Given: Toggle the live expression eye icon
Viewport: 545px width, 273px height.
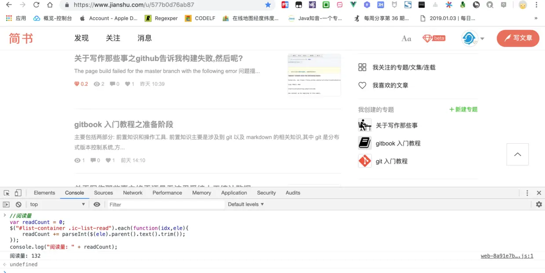Looking at the screenshot, I should click(x=97, y=204).
